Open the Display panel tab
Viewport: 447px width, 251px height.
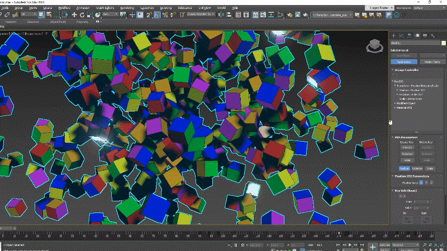pos(425,35)
